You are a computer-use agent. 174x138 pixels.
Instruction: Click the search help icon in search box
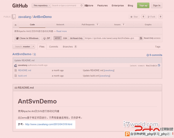(x=81, y=6)
